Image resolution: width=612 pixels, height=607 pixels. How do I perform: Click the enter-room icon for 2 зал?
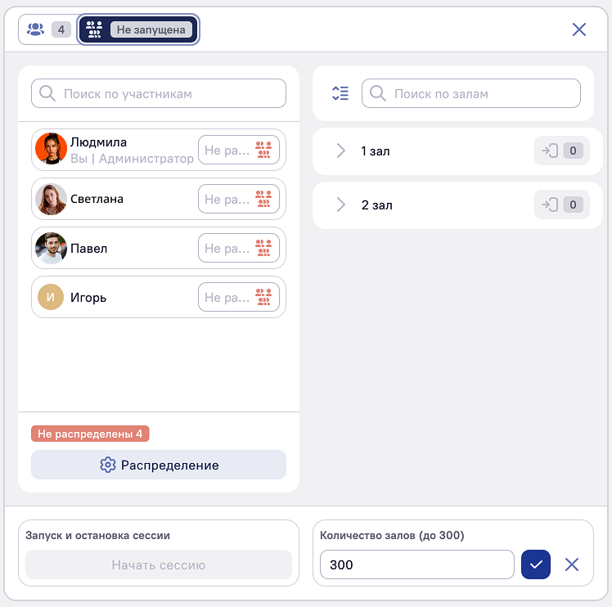[x=550, y=205]
